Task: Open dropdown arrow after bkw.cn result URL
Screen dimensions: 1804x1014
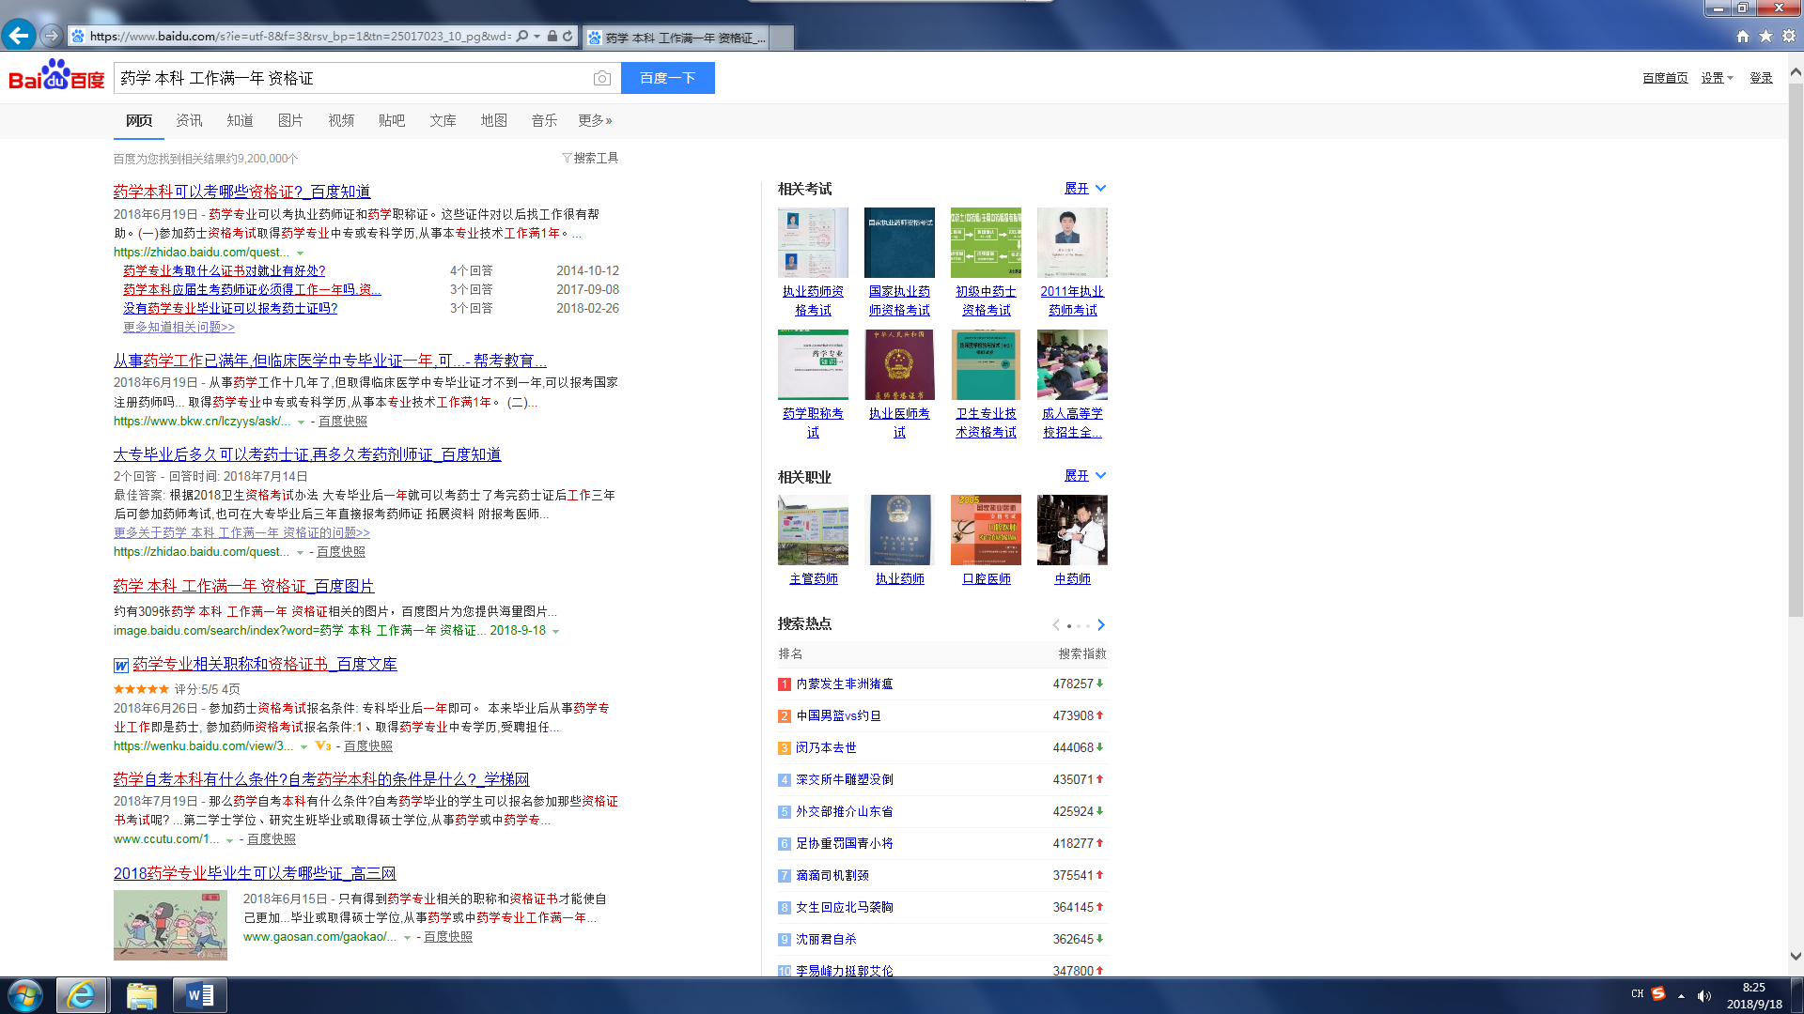Action: click(301, 422)
